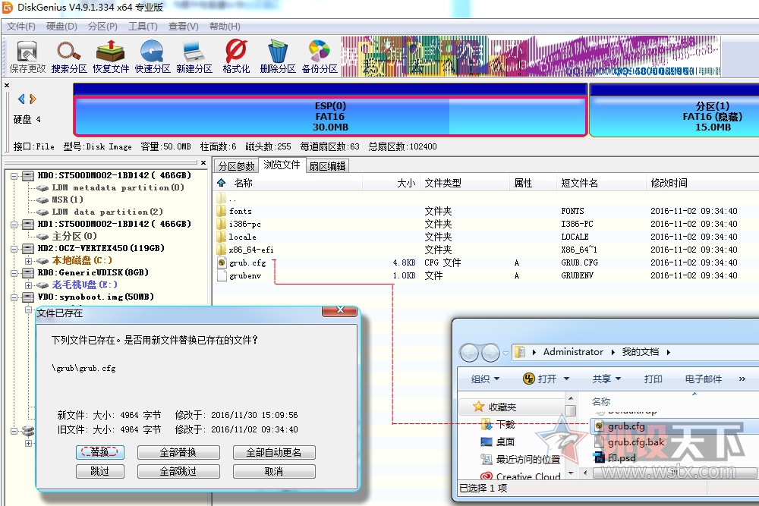Screen dimensions: 759x506
Task: Click Explorer back navigation button
Action: (469, 353)
